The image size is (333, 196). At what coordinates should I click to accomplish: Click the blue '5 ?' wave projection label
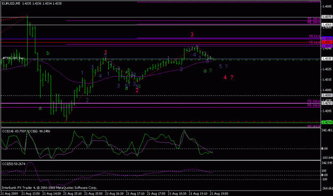[x=223, y=67]
